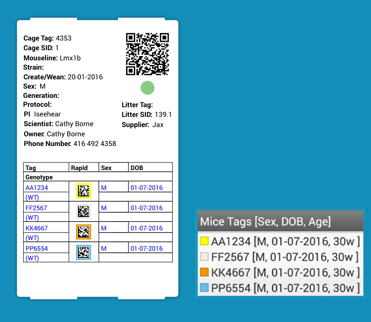Screen dimensions: 371x322
Task: Select the KK4667 entry in Mice Tags list
Action: click(285, 272)
